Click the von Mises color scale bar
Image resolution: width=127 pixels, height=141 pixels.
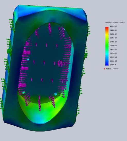pos(107,46)
